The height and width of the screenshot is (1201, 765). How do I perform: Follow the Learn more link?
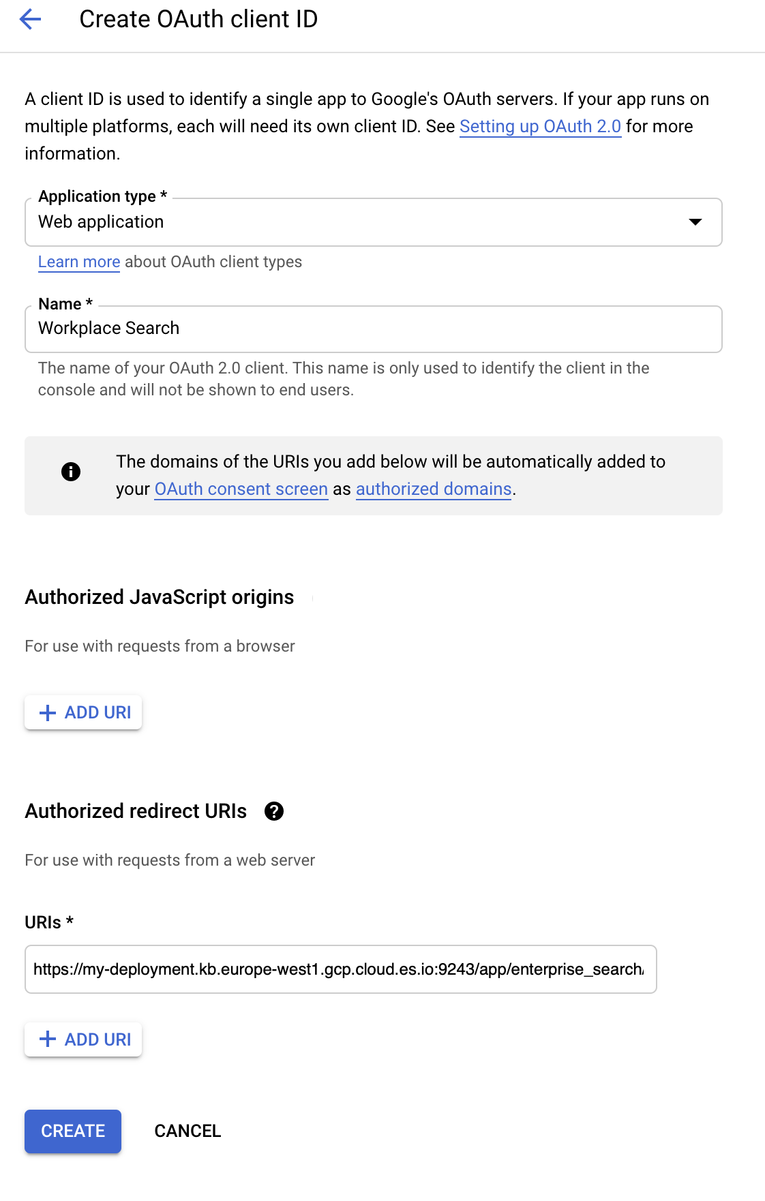click(x=79, y=262)
